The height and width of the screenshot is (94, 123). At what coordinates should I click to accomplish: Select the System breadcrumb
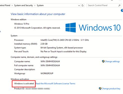(x=40, y=5)
